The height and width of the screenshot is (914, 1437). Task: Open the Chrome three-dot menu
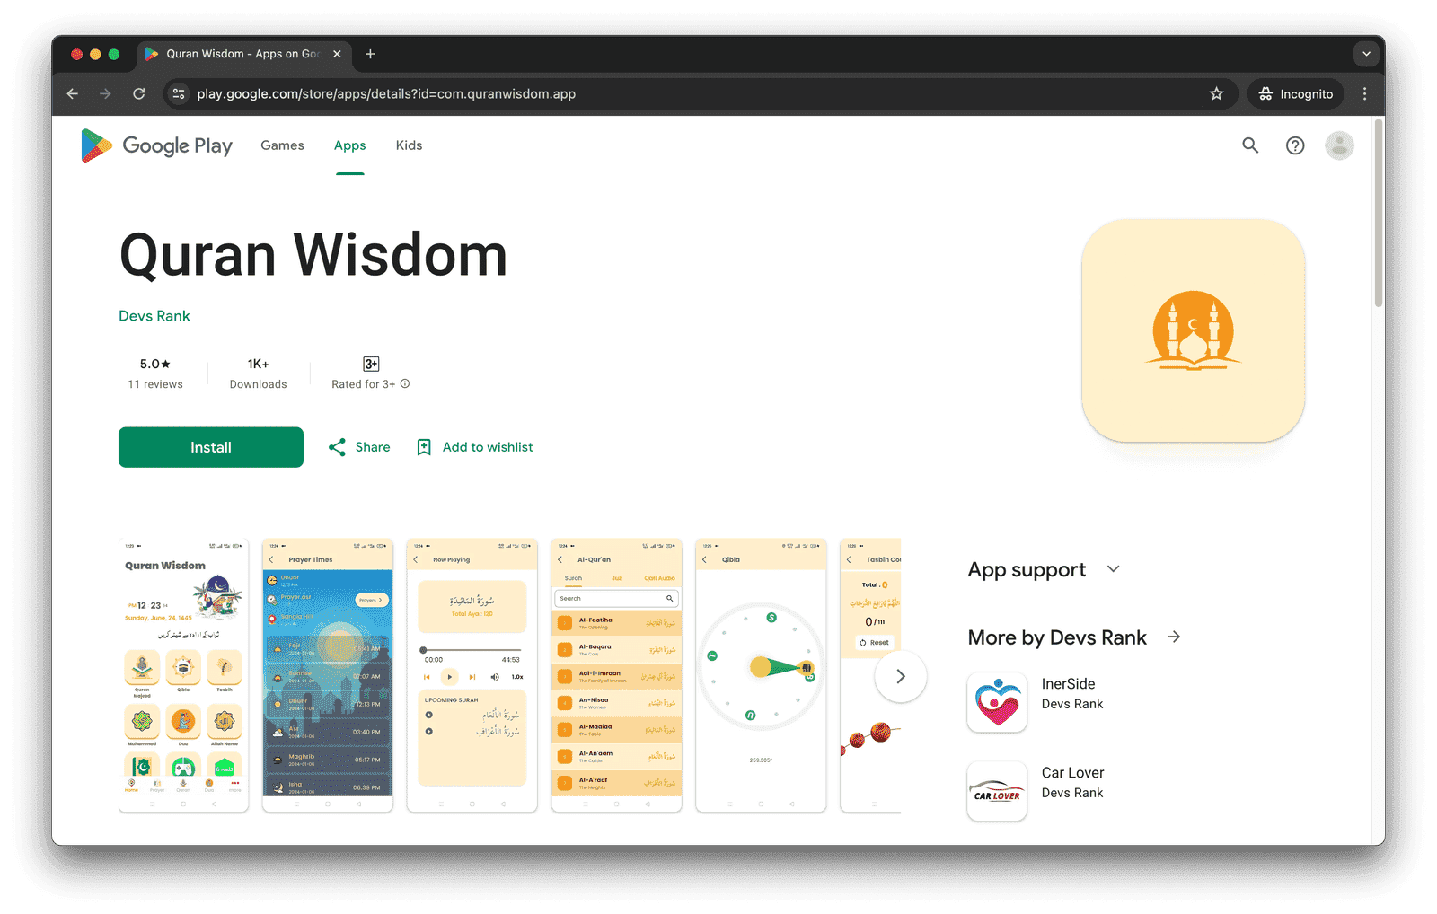pos(1364,93)
